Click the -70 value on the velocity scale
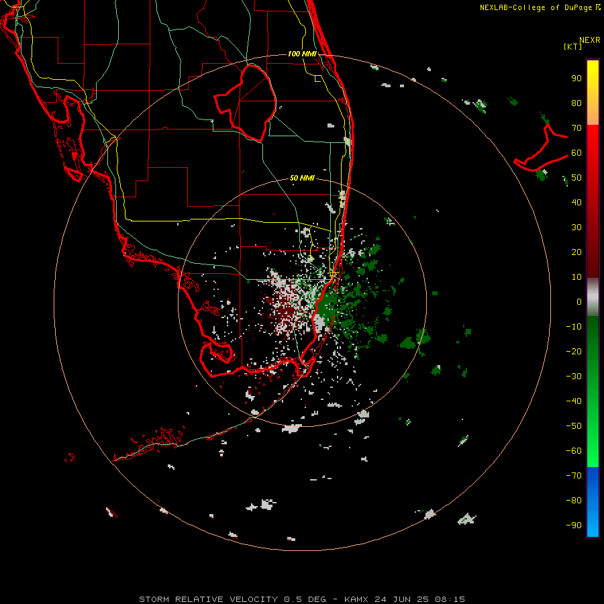604x604 pixels. click(x=574, y=475)
